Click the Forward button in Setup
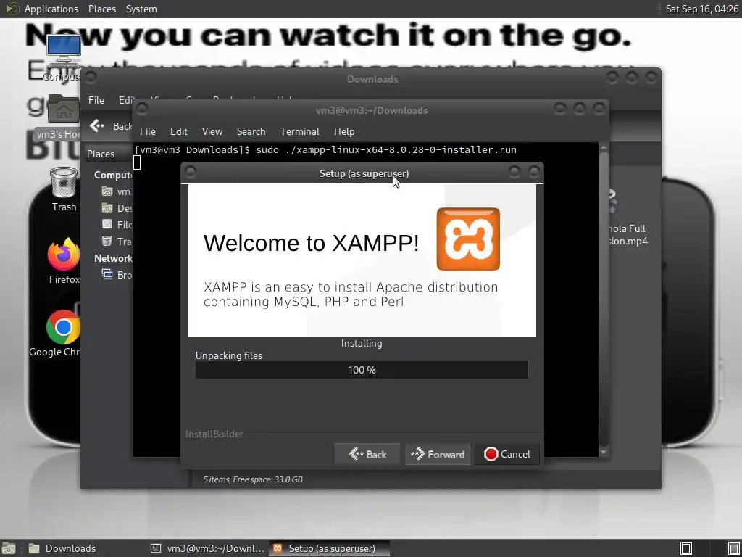The width and height of the screenshot is (742, 557). (x=438, y=454)
